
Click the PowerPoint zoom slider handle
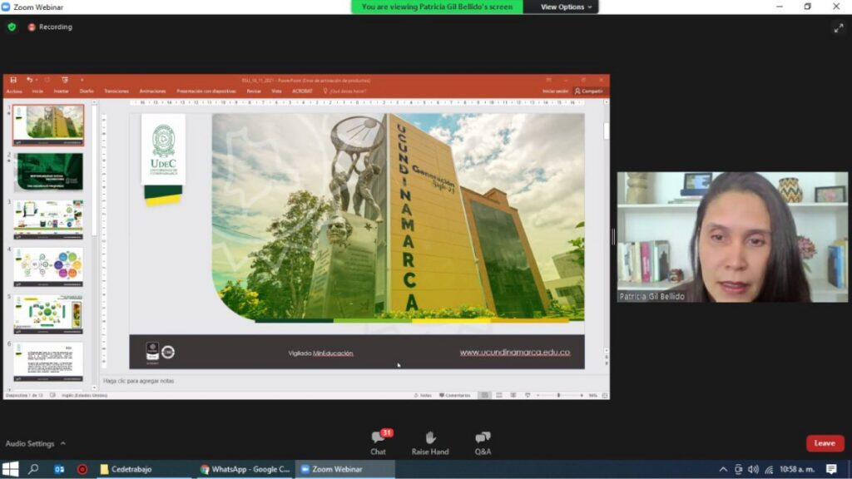(558, 395)
